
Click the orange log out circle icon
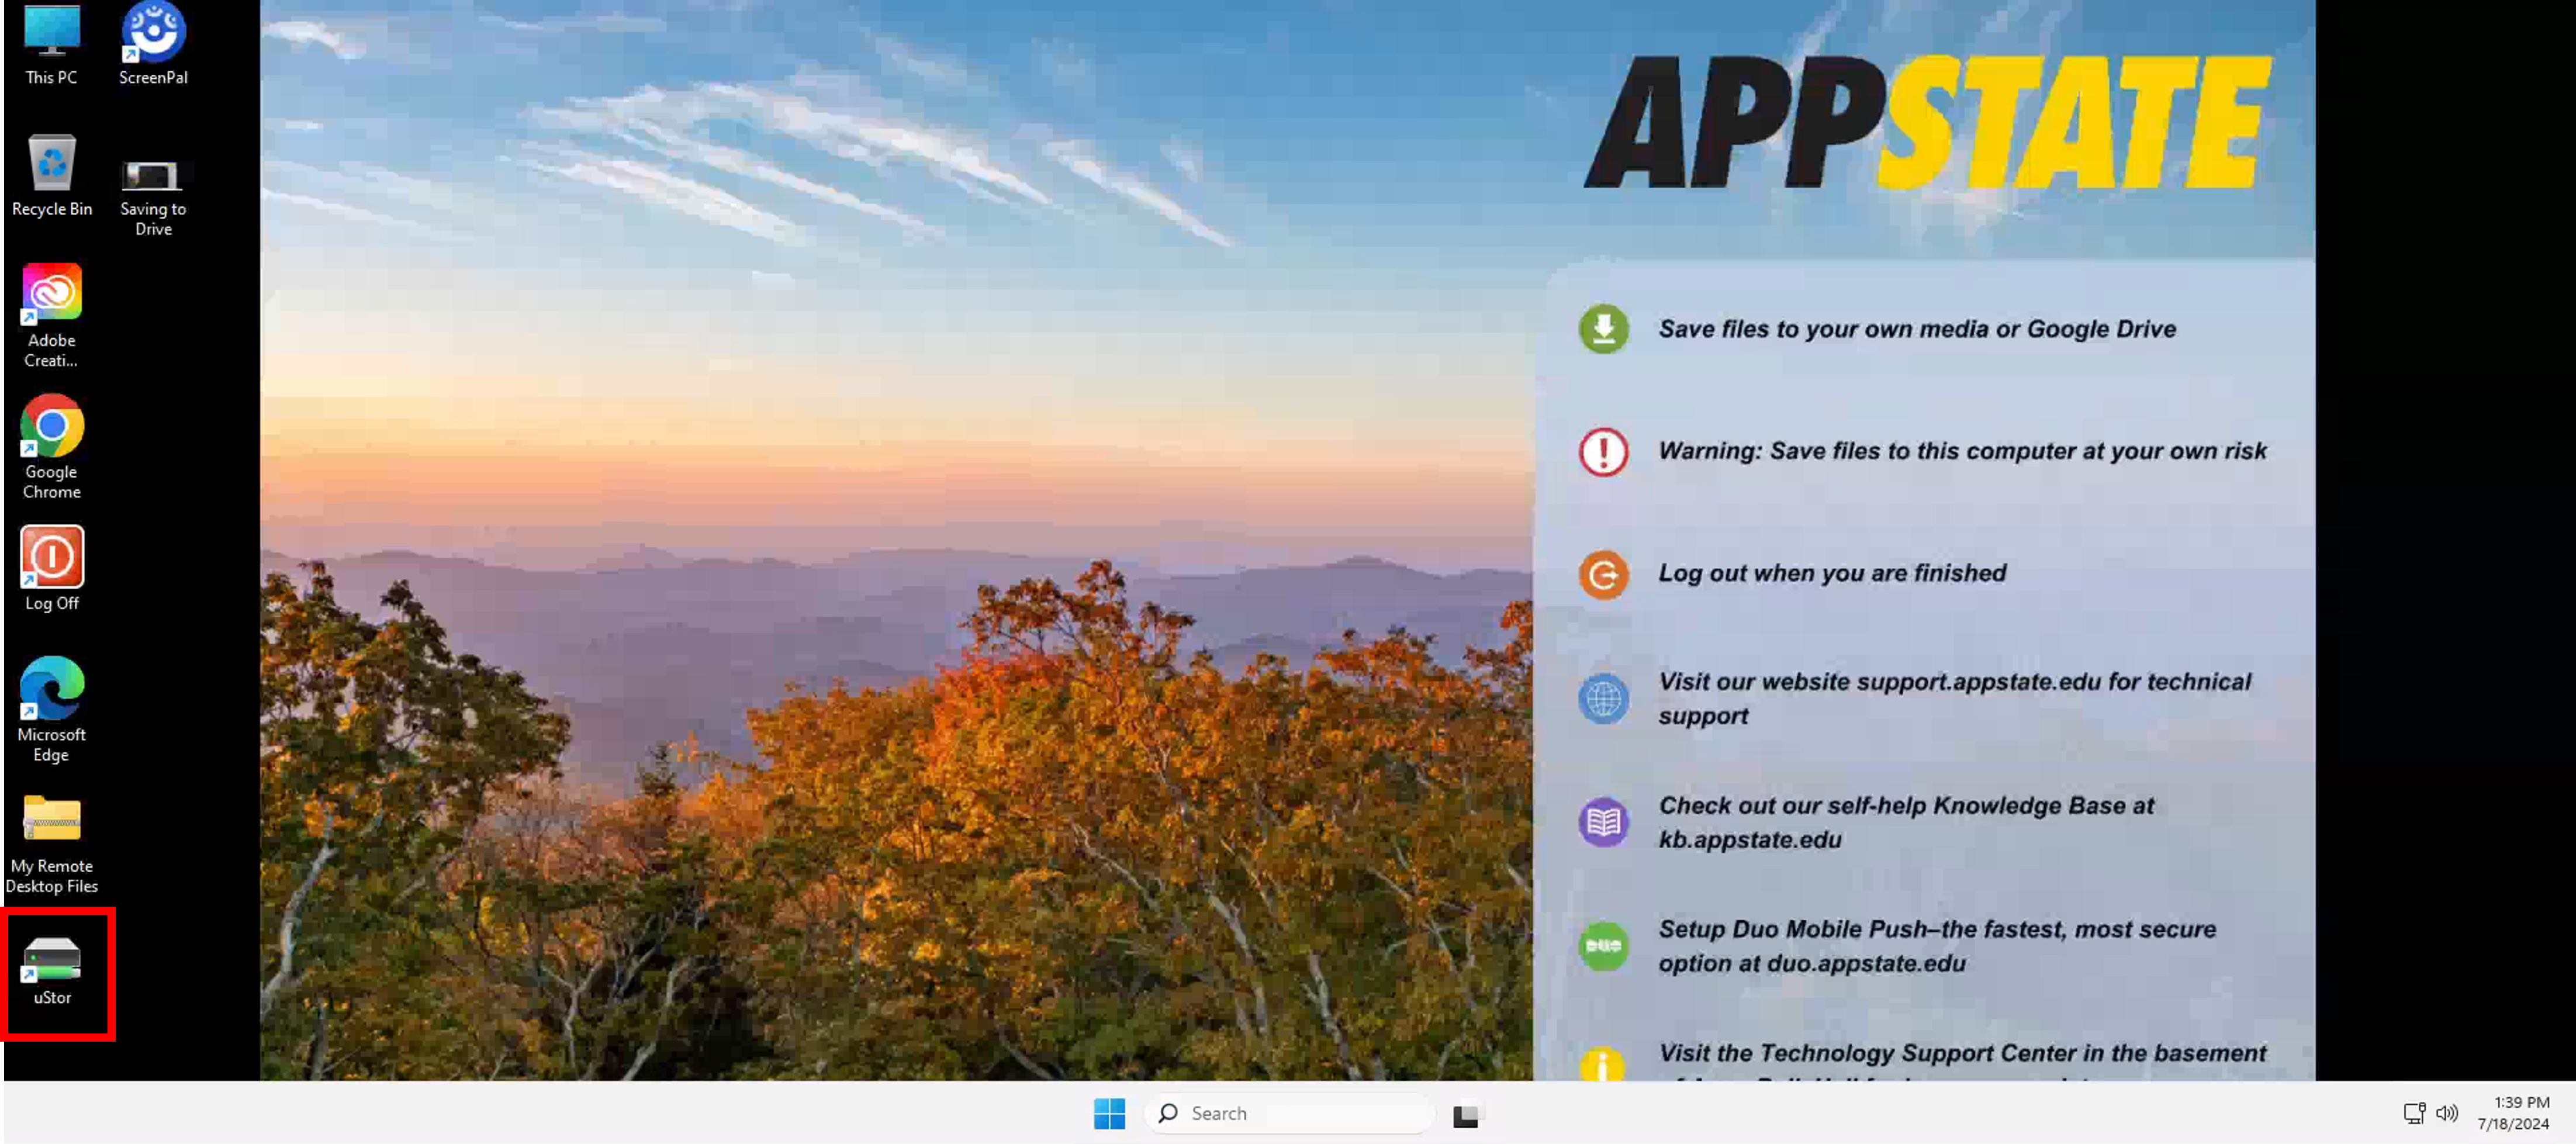pyautogui.click(x=1603, y=575)
